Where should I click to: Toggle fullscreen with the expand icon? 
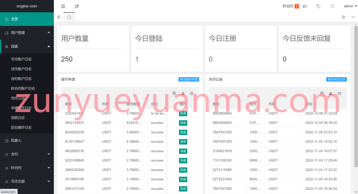coord(332,6)
